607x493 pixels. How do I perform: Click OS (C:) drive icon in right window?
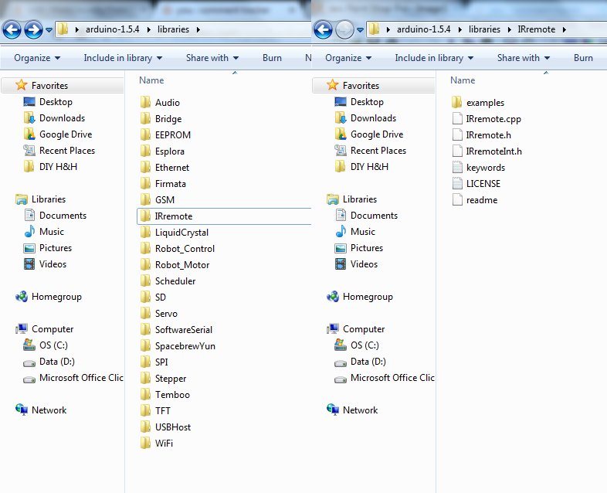[x=341, y=345]
